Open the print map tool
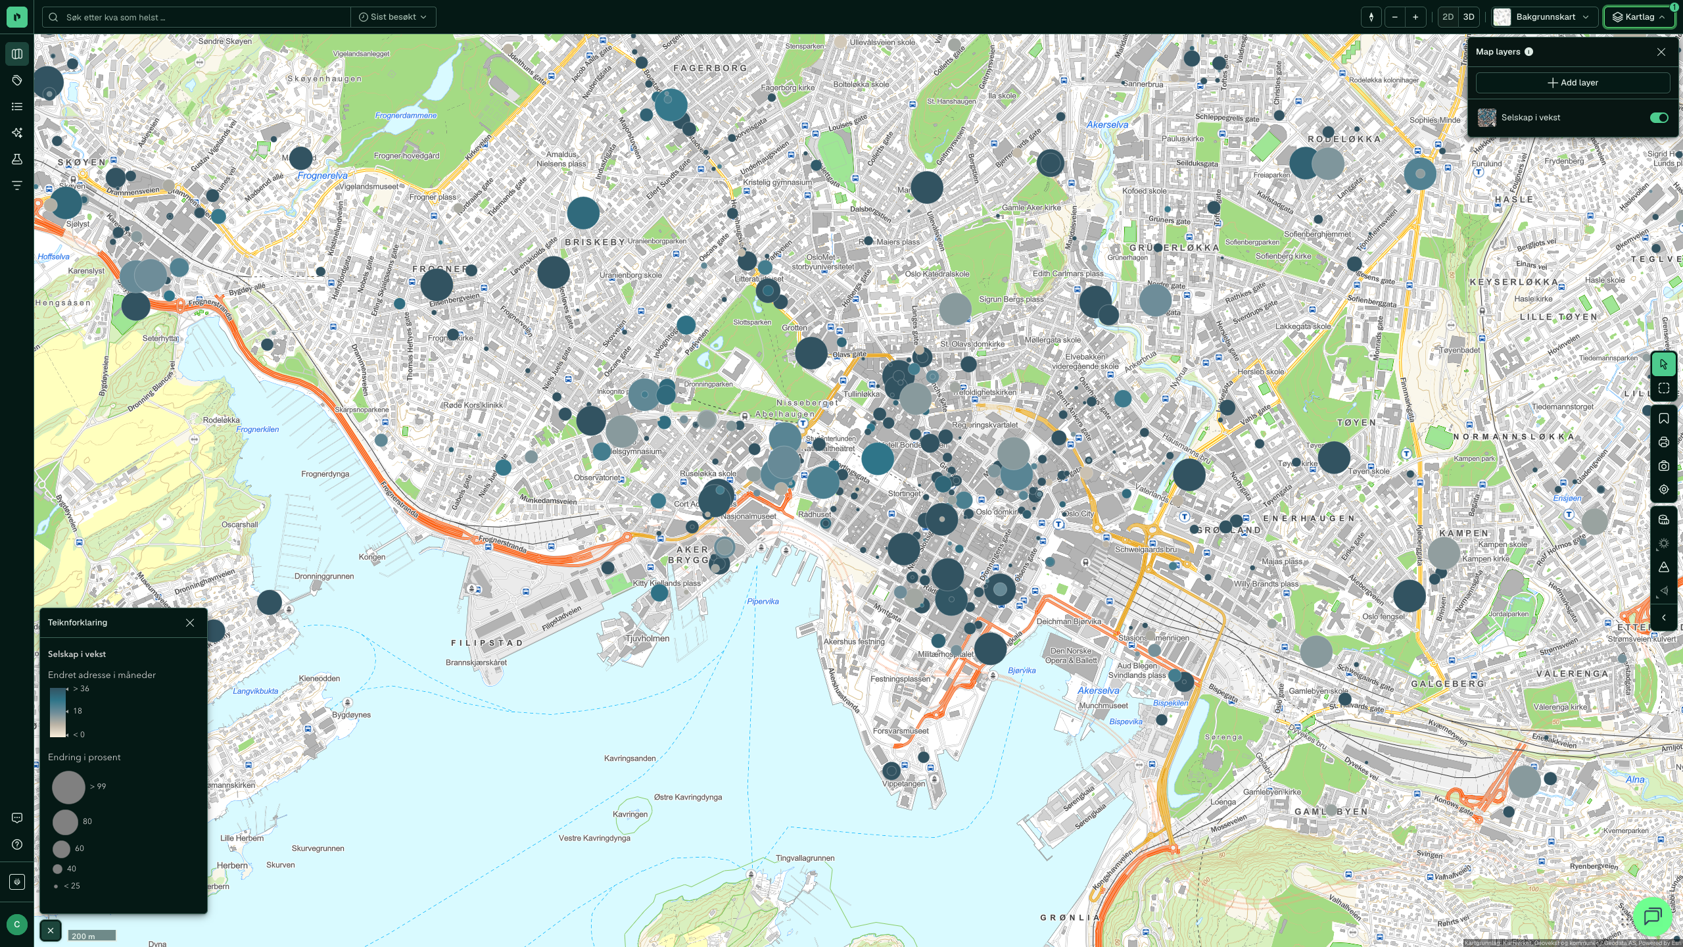1683x947 pixels. 1664,442
